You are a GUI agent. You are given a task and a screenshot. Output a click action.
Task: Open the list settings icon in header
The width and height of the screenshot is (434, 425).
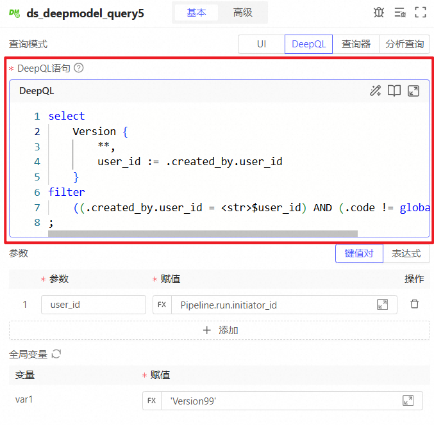pos(400,12)
